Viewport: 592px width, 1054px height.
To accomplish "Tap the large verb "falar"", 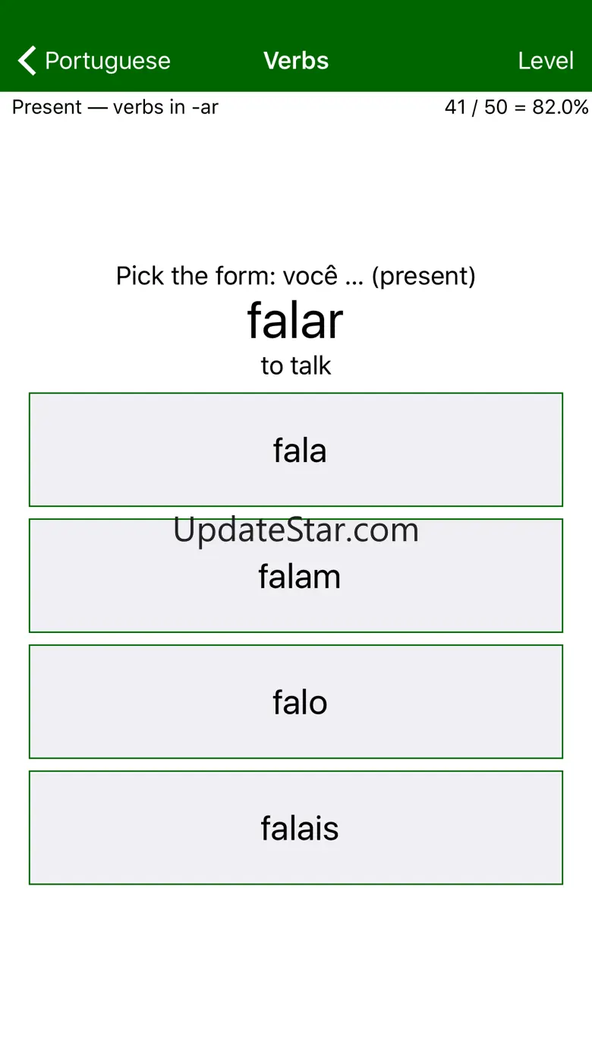I will [x=295, y=321].
